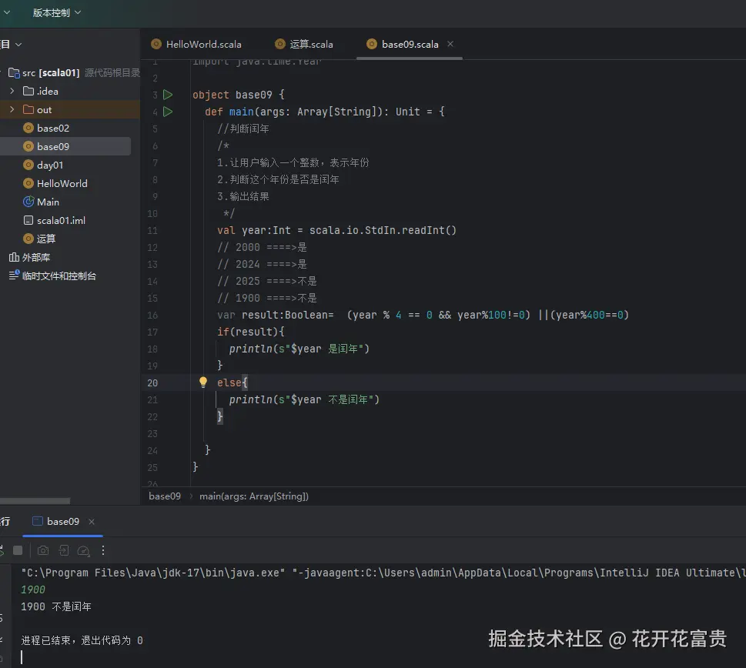Stop the running process
746x668 pixels.
tap(18, 550)
